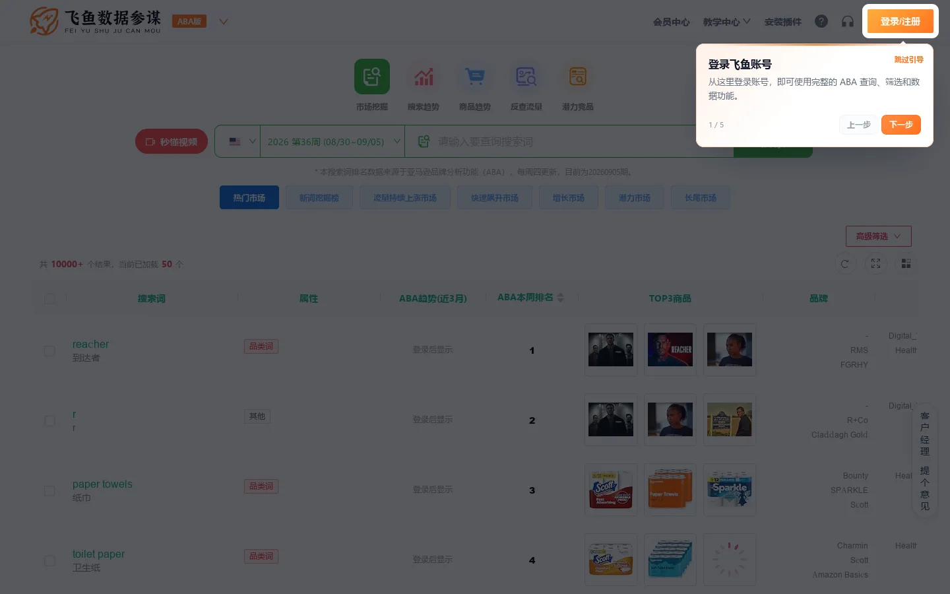Tick the checkbox for paper towels row

(x=49, y=490)
